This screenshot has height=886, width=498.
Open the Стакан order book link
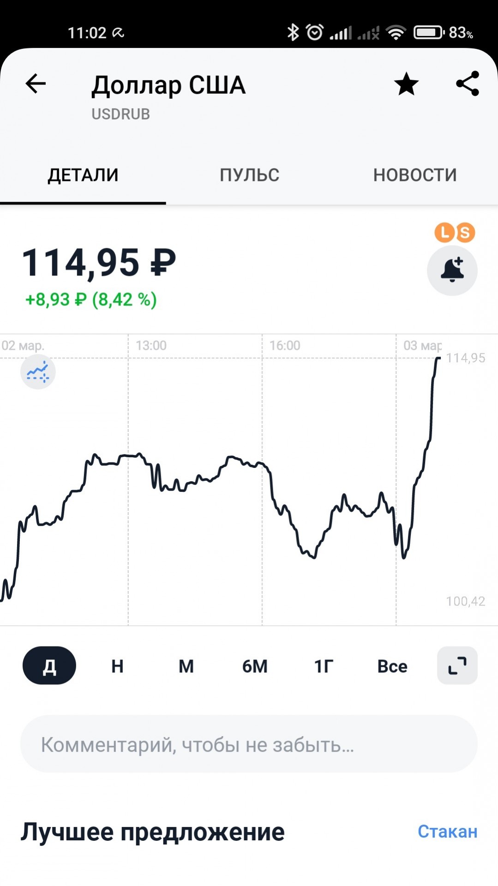click(x=447, y=832)
